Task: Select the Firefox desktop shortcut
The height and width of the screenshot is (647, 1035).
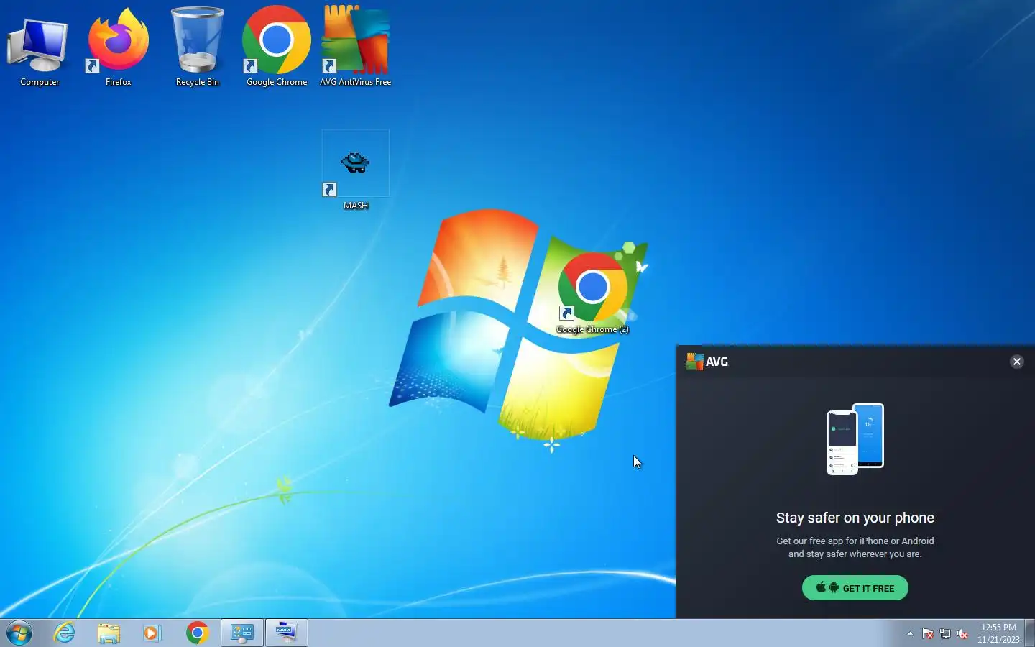Action: pyautogui.click(x=119, y=47)
